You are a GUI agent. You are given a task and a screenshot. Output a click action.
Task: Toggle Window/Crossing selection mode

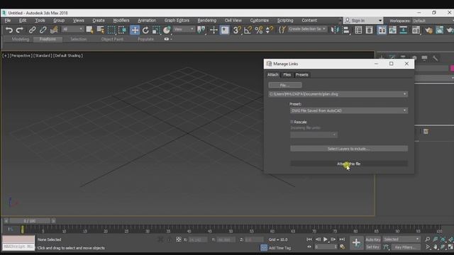[x=122, y=30]
